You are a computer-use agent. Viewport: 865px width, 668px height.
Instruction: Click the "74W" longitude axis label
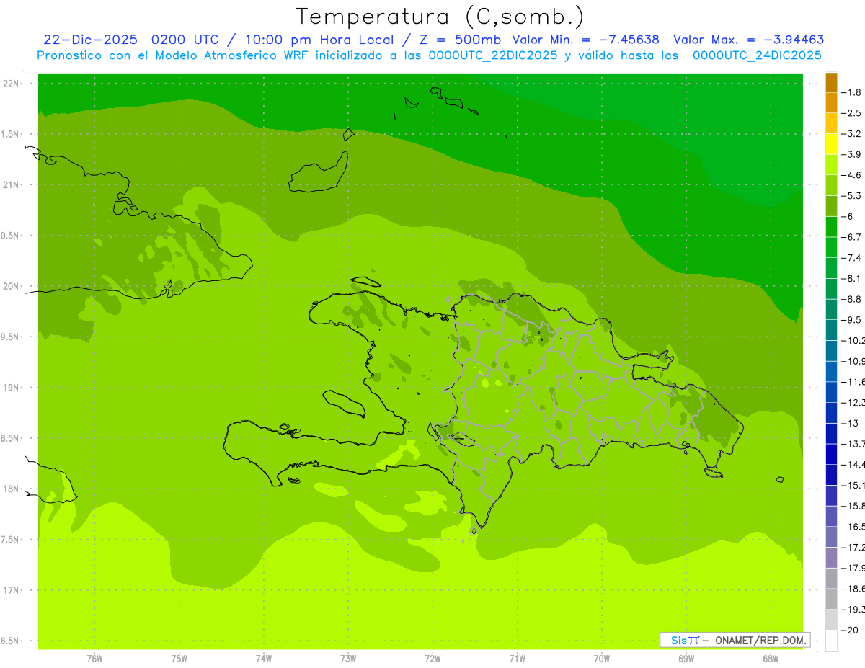pos(264,659)
